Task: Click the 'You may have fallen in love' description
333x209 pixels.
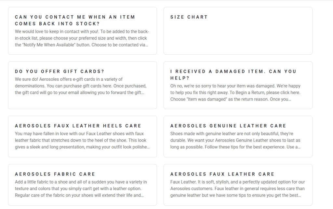Action: (82, 140)
